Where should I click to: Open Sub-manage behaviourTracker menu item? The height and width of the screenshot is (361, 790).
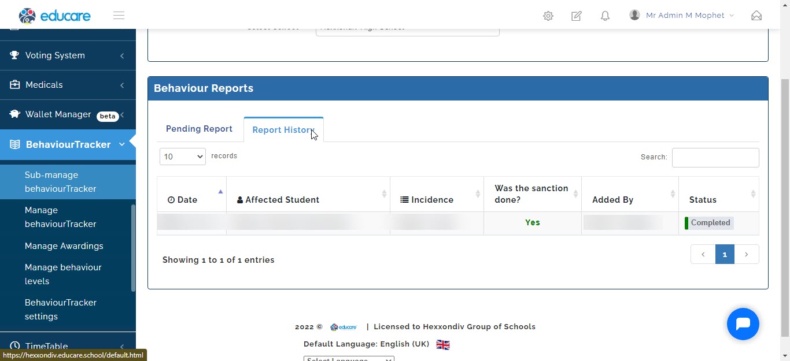[x=68, y=182]
